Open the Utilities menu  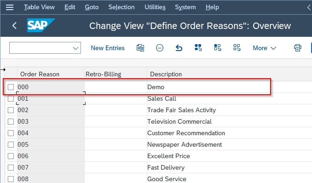(x=155, y=7)
